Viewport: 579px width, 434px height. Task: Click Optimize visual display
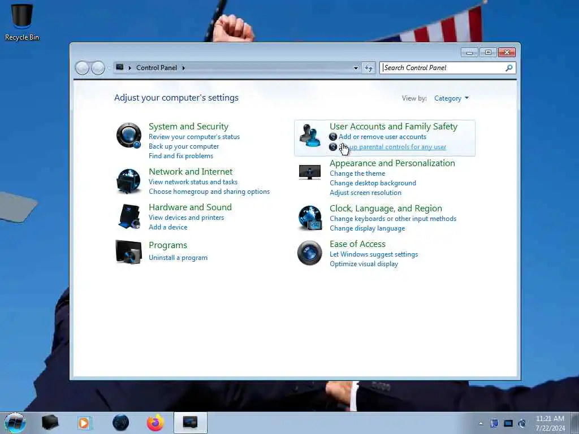pos(364,264)
